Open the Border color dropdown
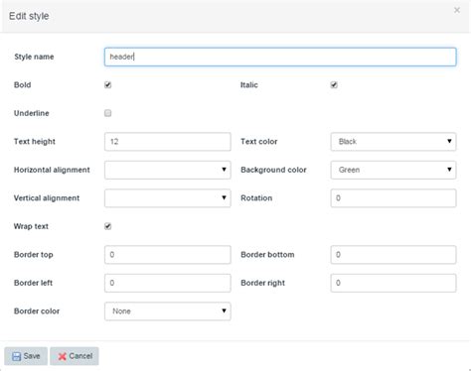 point(168,311)
